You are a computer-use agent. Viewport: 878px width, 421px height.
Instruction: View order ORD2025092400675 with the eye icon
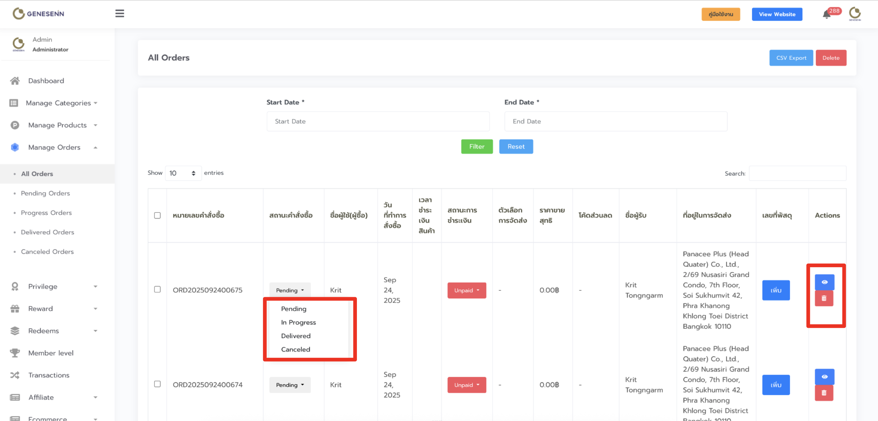(x=824, y=282)
